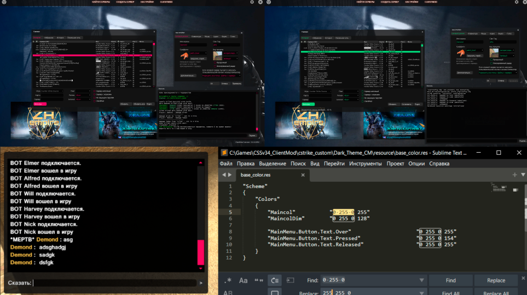This screenshot has height=295, width=527.
Task: Toggle regular expression mode in Find panel
Action: click(228, 280)
